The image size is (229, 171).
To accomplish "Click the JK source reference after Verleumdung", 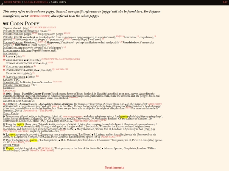I will pos(35,66).
